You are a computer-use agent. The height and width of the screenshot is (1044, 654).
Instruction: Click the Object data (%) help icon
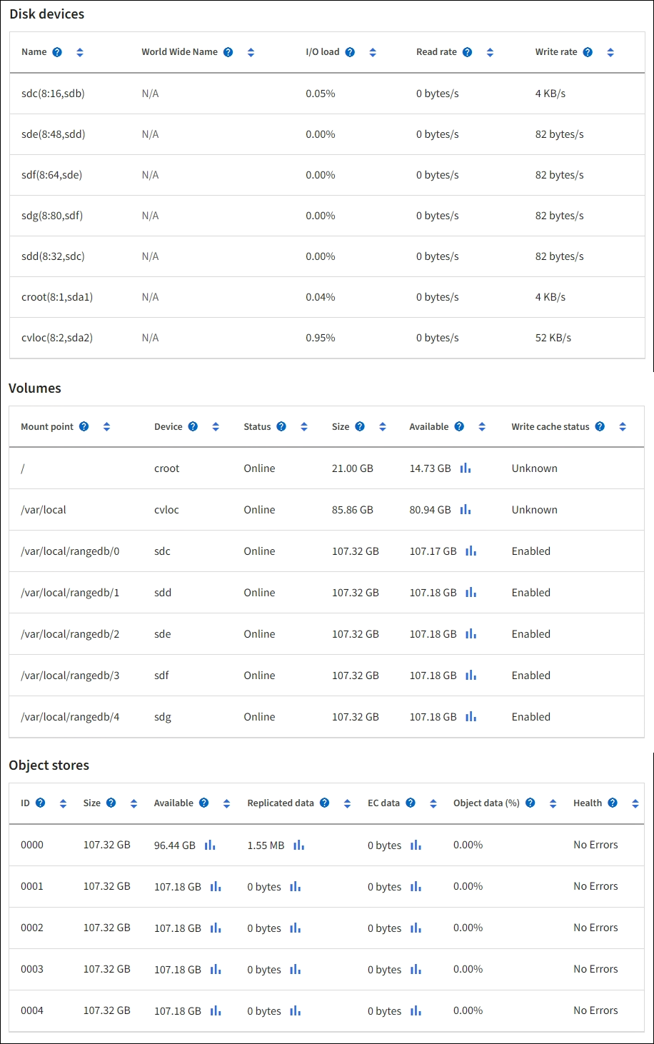[530, 803]
